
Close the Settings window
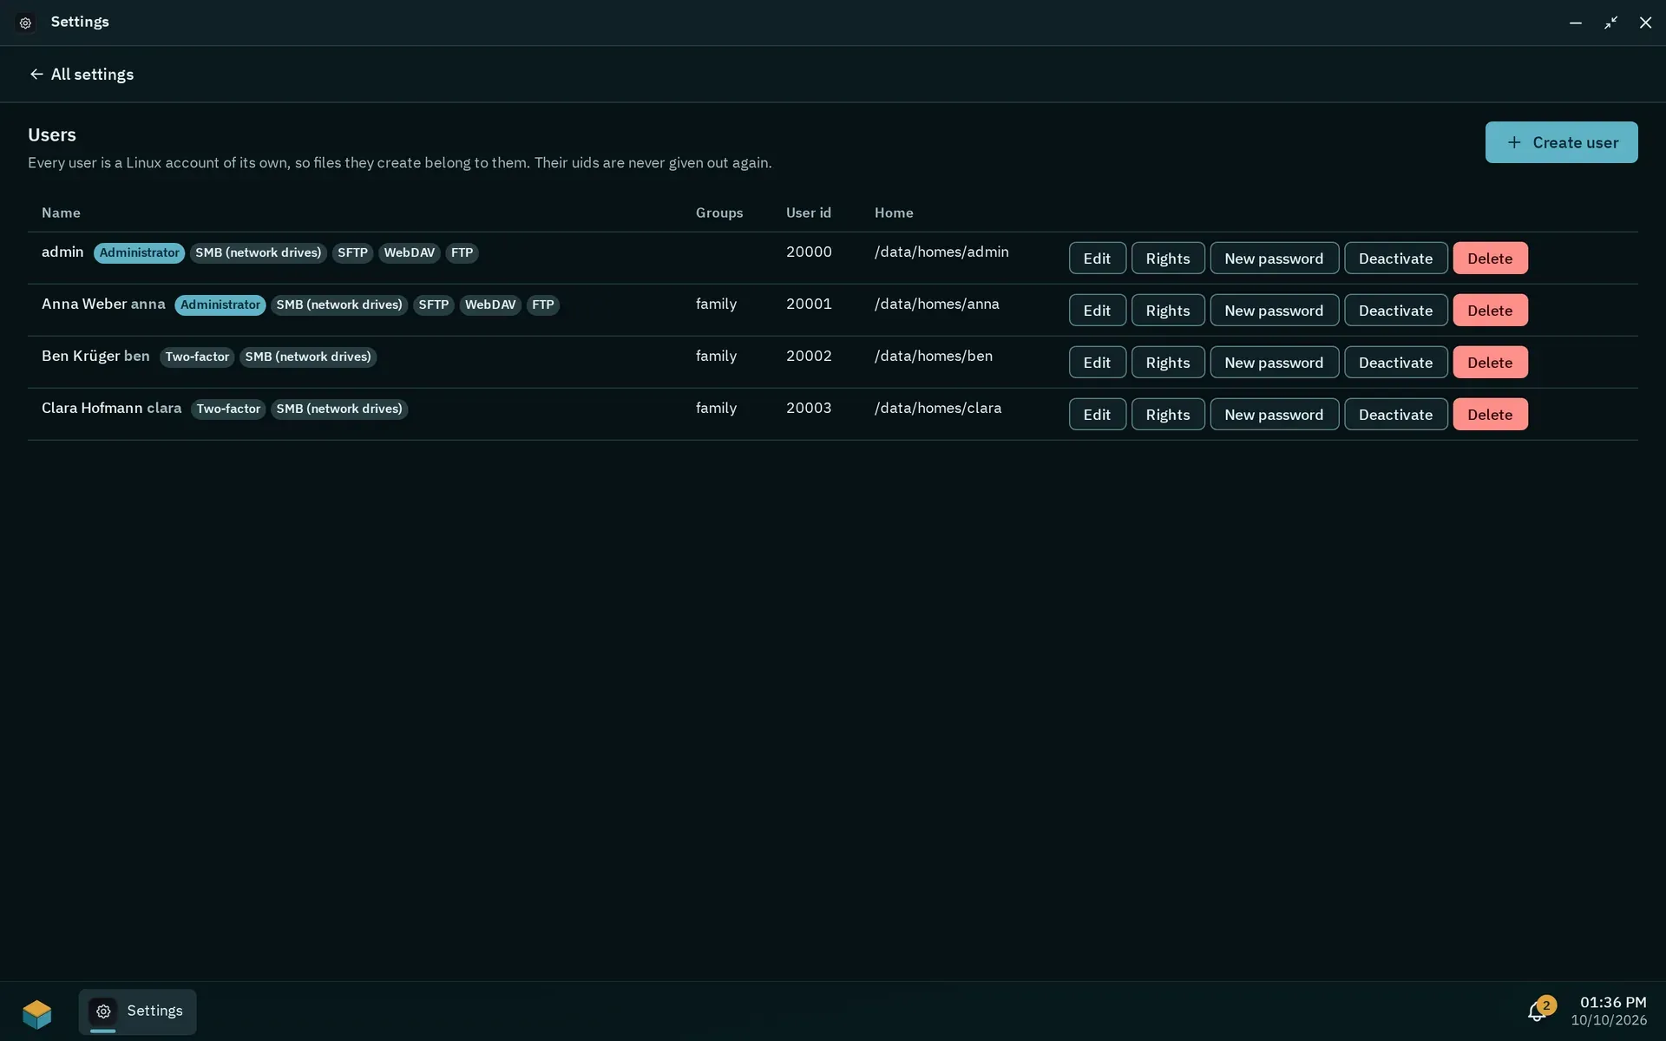tap(1645, 23)
